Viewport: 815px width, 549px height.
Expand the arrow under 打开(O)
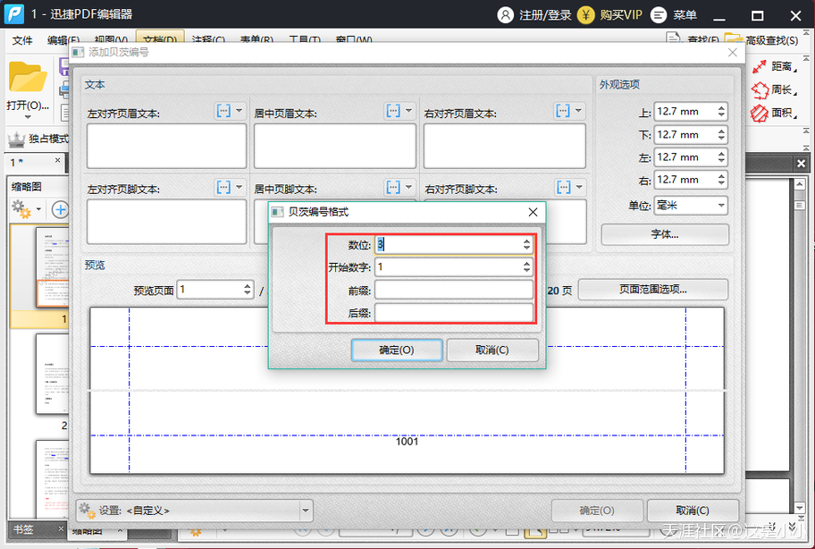[x=28, y=117]
